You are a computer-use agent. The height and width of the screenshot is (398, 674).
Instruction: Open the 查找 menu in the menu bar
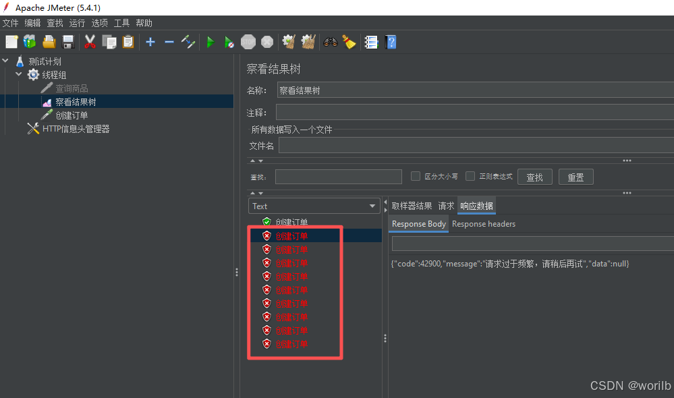pyautogui.click(x=55, y=23)
